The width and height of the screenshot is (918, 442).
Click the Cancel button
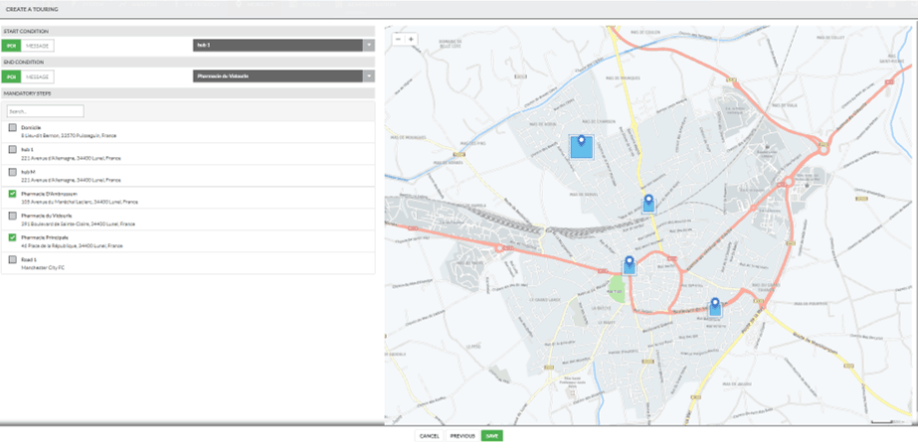pos(429,435)
